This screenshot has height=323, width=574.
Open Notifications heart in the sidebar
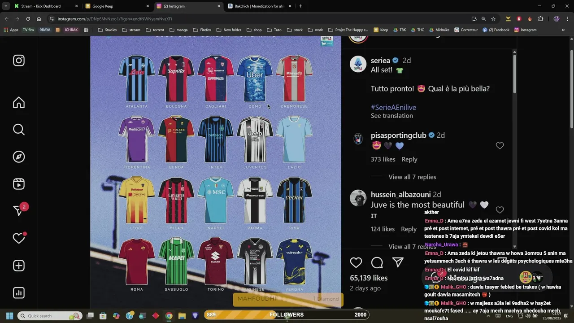pos(19,238)
